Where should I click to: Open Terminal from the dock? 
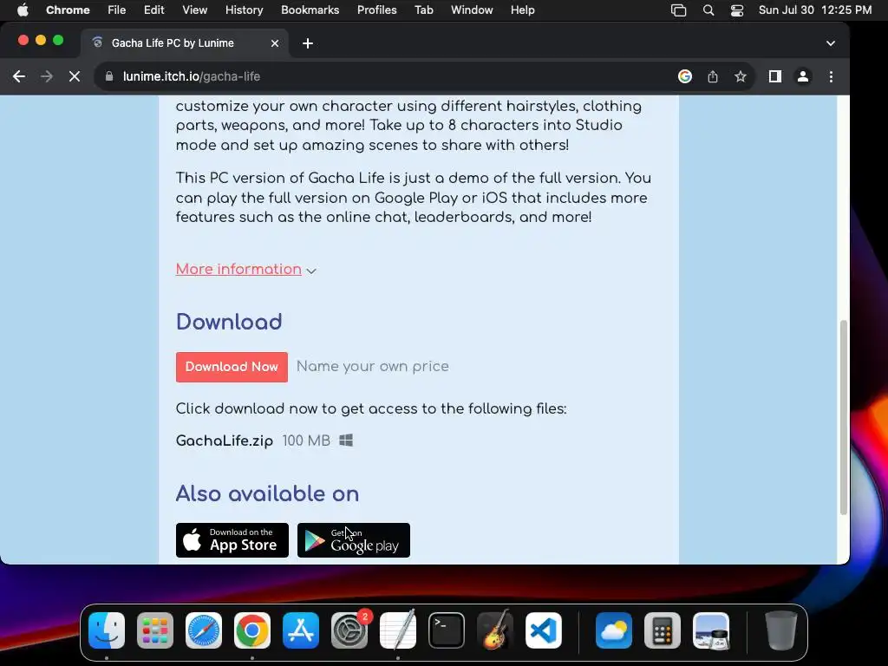[x=447, y=630]
